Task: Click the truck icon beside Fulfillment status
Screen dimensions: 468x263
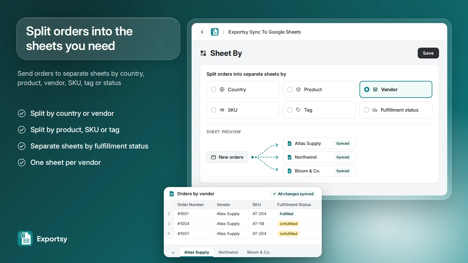Action: tap(375, 110)
